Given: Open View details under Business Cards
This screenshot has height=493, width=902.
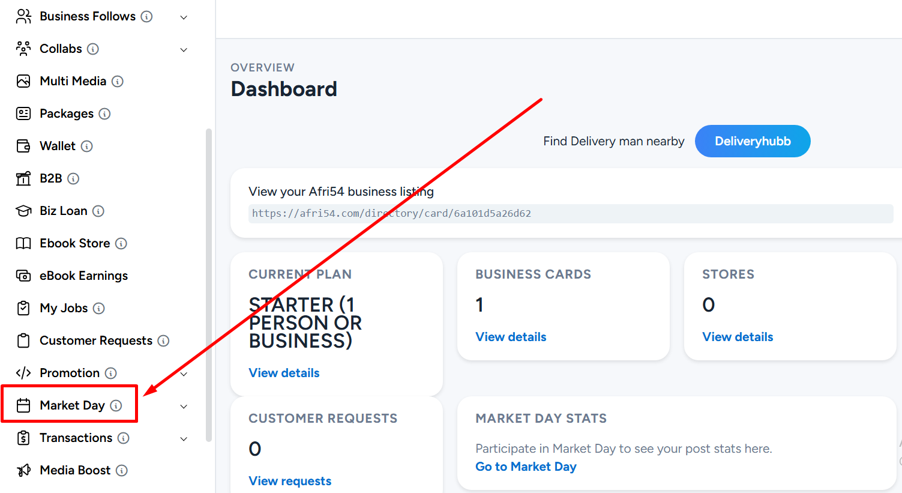Looking at the screenshot, I should tap(511, 337).
